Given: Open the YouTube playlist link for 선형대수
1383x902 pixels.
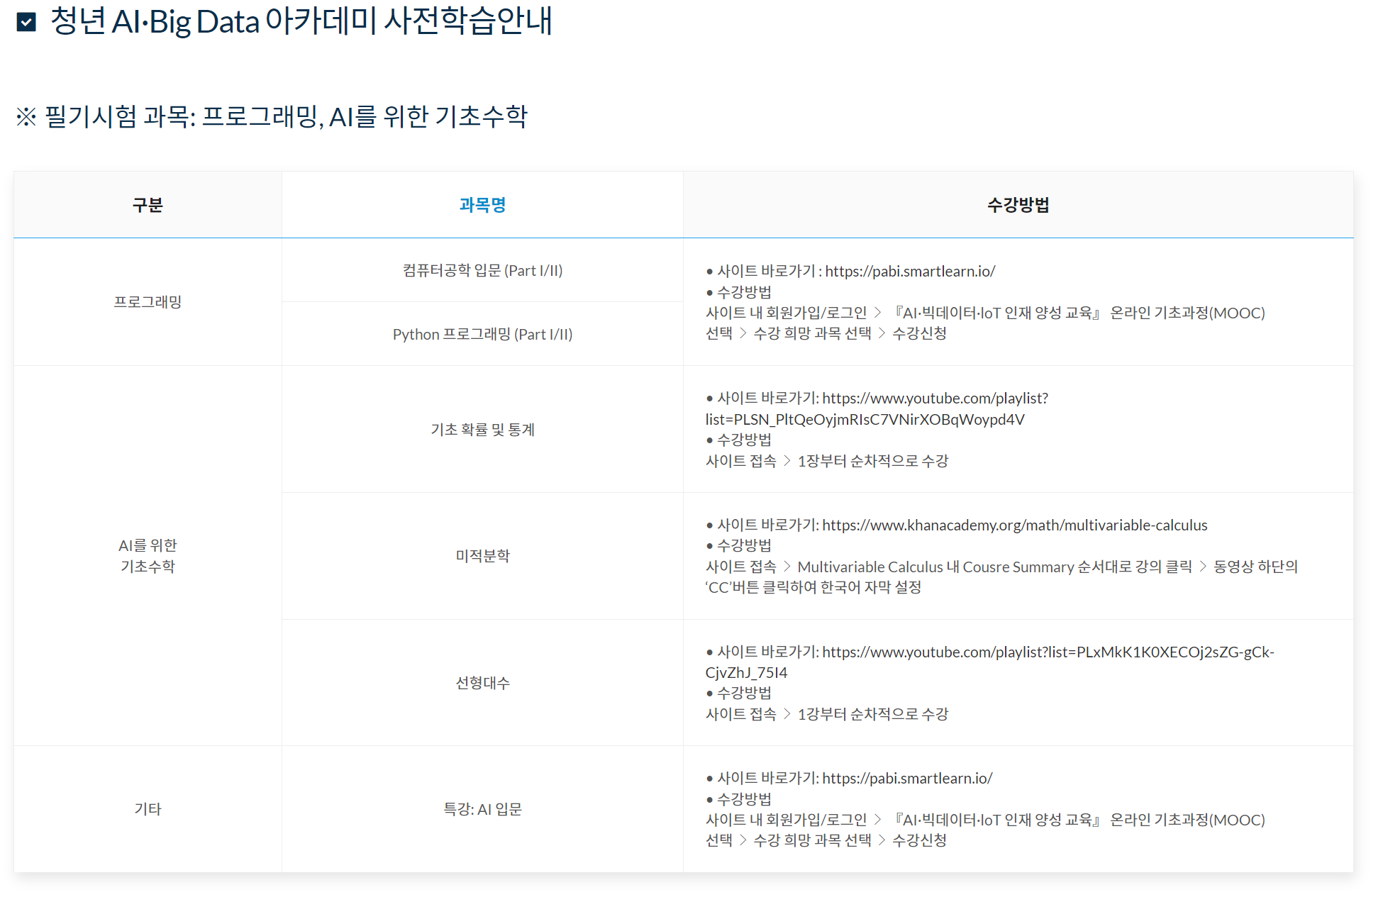Looking at the screenshot, I should tap(1048, 652).
